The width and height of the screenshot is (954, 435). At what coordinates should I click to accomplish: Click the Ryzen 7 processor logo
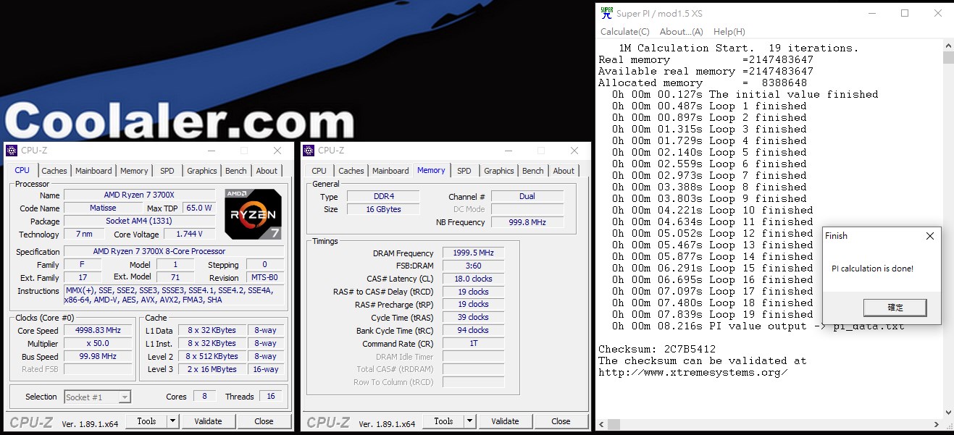pos(253,214)
